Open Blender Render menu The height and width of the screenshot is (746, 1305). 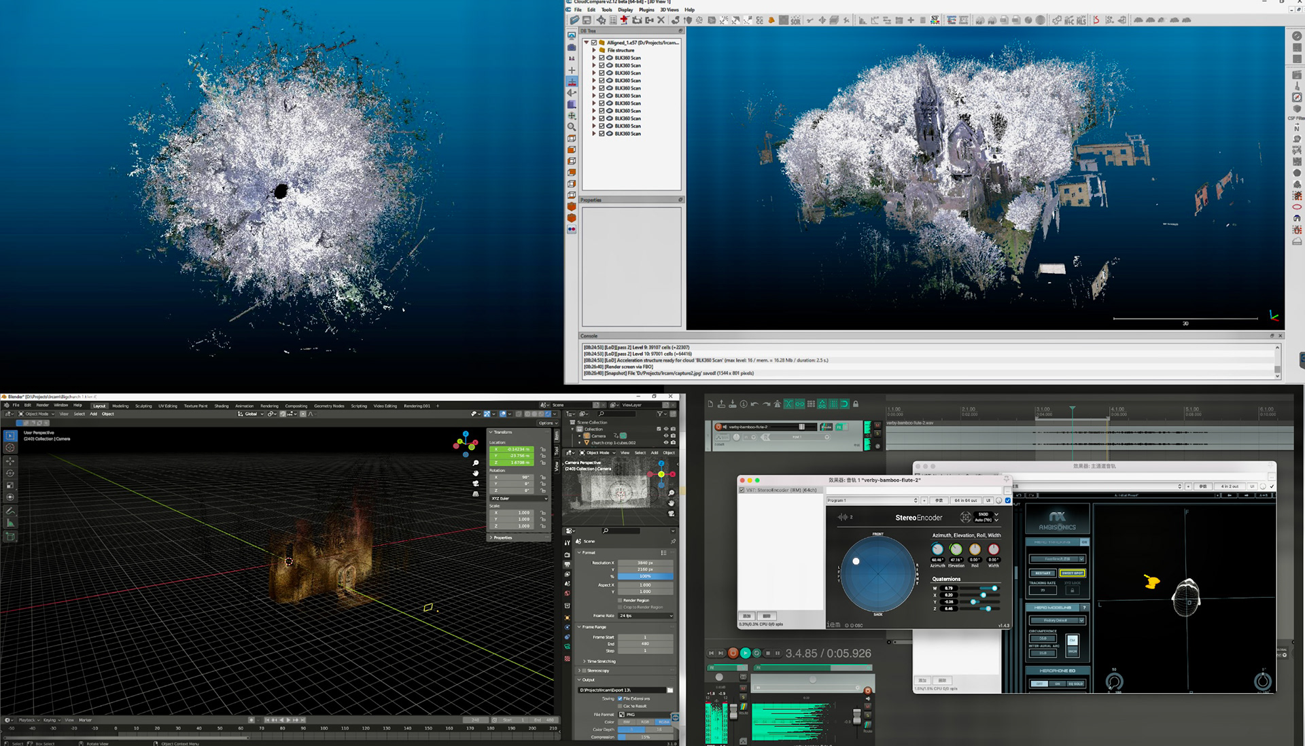tap(42, 405)
